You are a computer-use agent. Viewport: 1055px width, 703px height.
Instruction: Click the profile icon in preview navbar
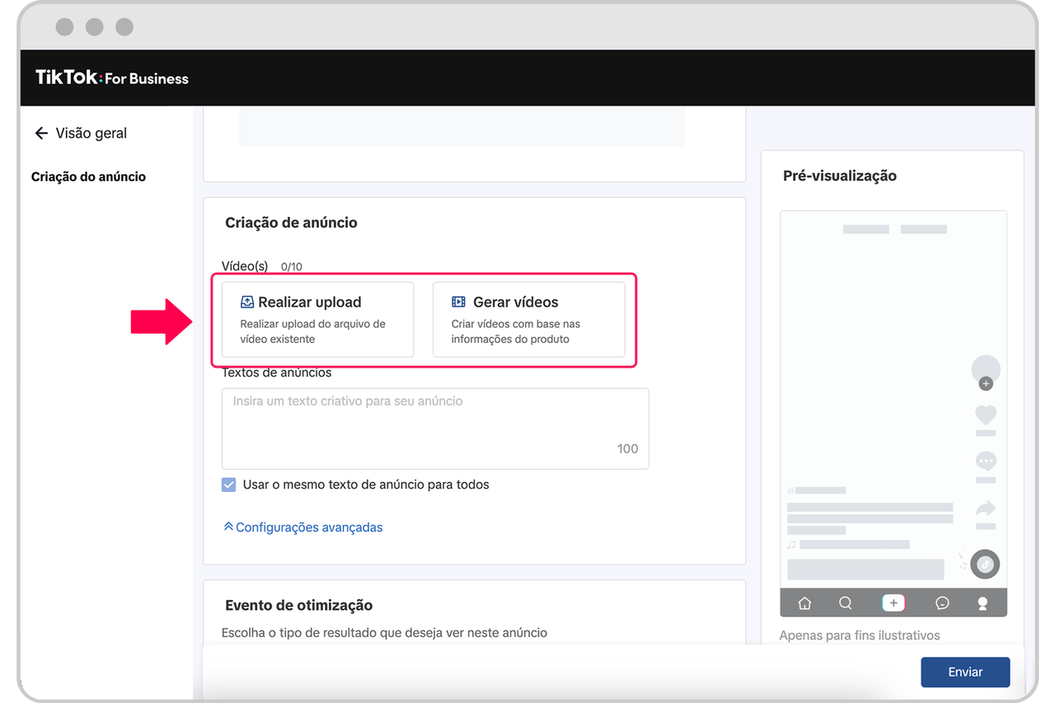(x=982, y=603)
